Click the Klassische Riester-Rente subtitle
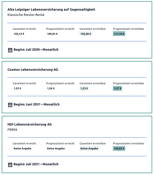 coord(26,15)
